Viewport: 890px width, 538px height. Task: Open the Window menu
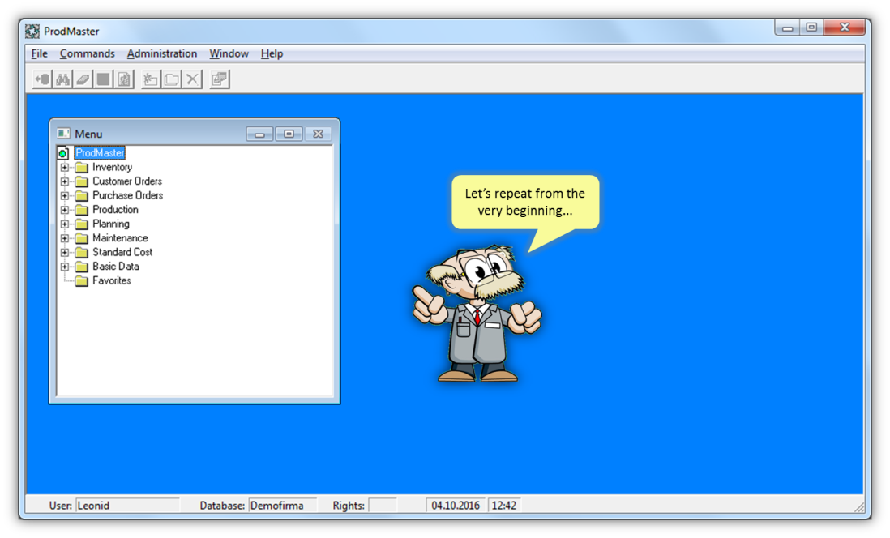click(229, 53)
